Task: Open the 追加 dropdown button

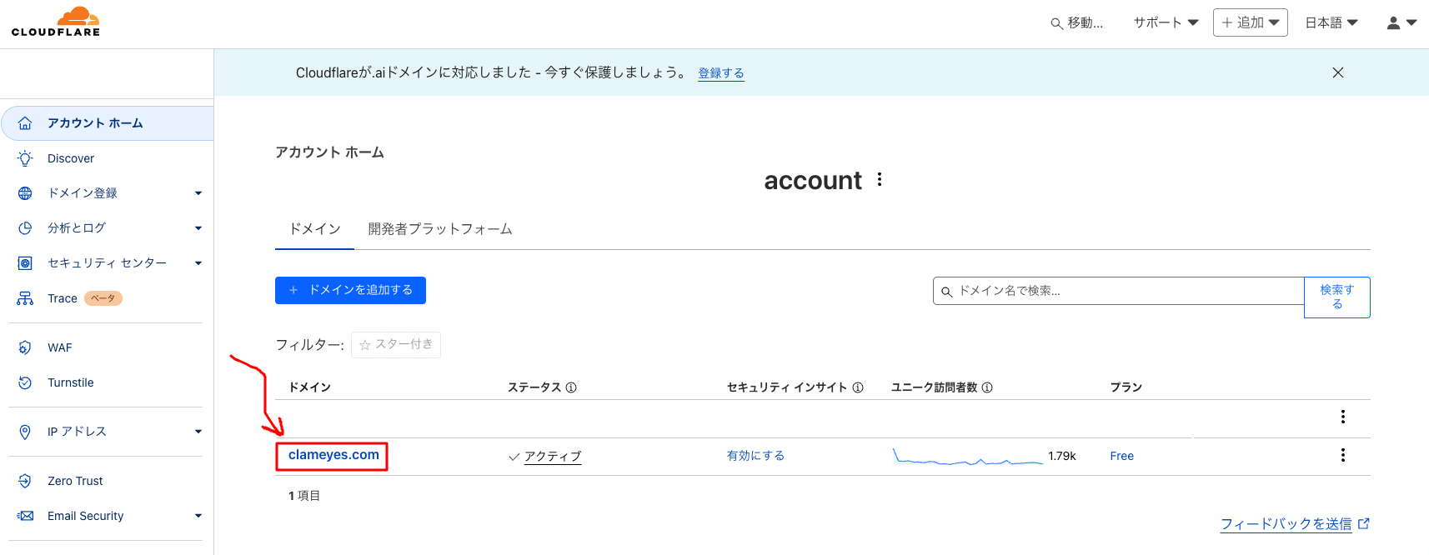Action: 1250,22
